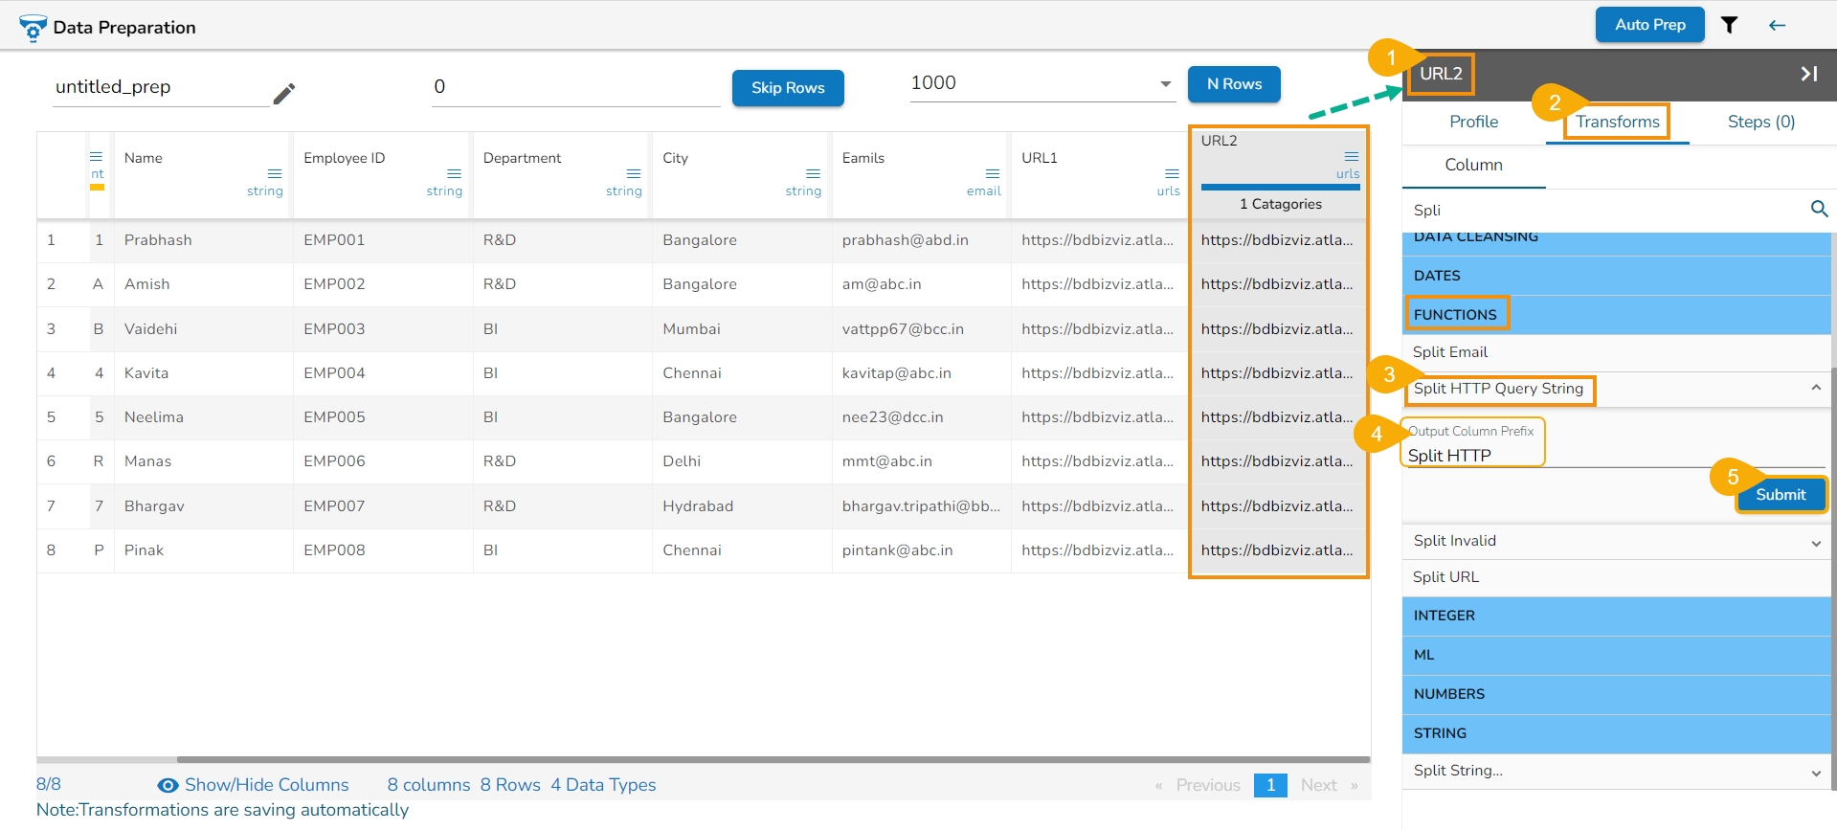Viewport: 1837px width, 830px height.
Task: Open the Eamils column menu icon
Action: 992,173
